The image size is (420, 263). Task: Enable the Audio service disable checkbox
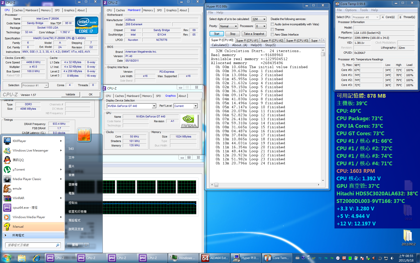click(x=272, y=24)
